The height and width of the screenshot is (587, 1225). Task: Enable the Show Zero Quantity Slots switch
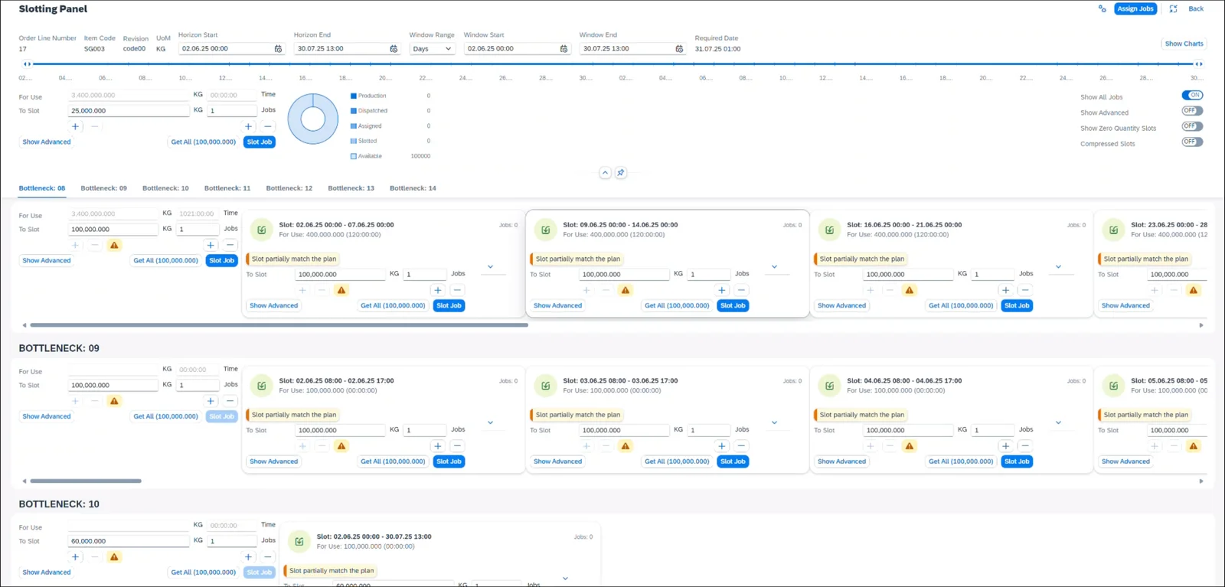pyautogui.click(x=1192, y=126)
